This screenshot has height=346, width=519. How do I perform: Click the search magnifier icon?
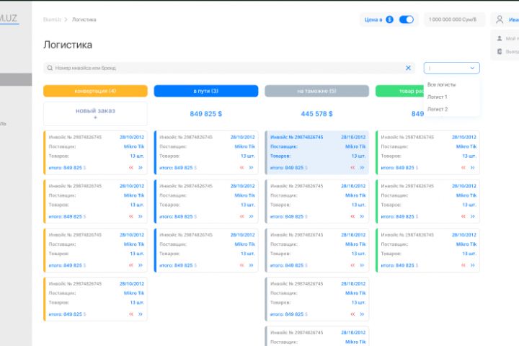pos(50,68)
